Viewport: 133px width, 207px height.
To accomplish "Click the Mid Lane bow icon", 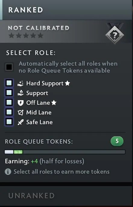I will click(x=21, y=113).
